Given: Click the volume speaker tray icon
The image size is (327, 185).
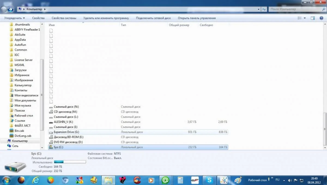Looking at the screenshot, I should click(290, 180).
